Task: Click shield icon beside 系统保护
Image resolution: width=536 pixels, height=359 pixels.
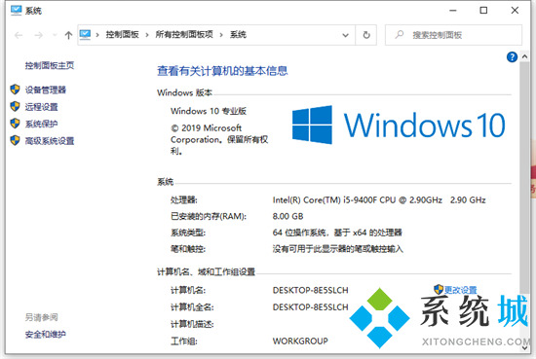Action: [x=15, y=124]
